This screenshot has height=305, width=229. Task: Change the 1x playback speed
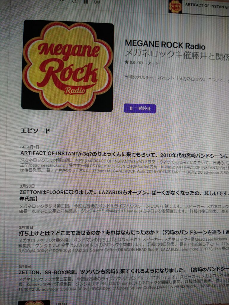pyautogui.click(x=62, y=1)
